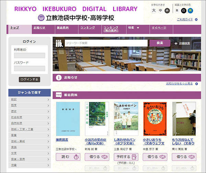Viewport: 206px width, 173px height.
Task: Click the arrow icon beside お知らせをもっと見る
Action: pos(196,84)
